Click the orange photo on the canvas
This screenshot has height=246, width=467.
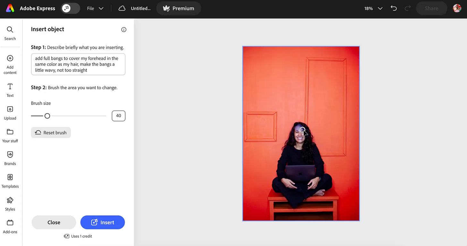(301, 133)
